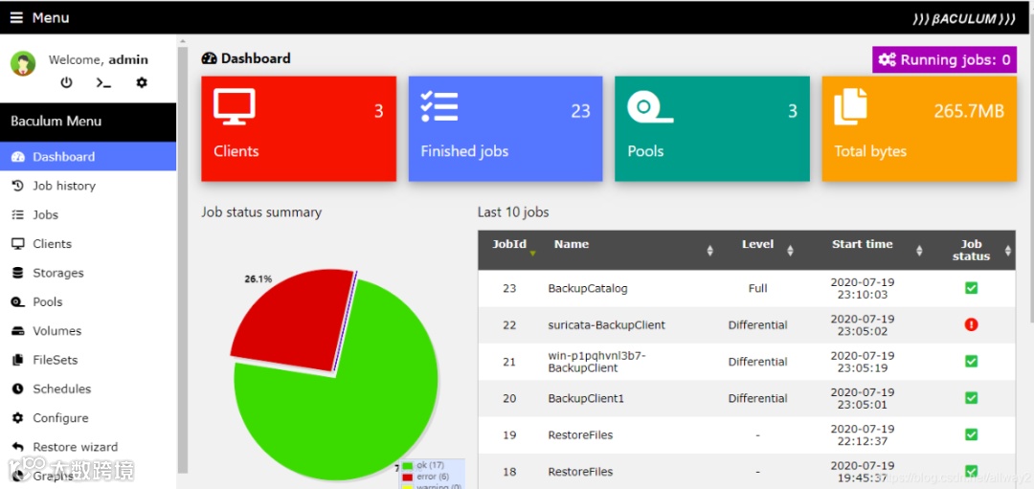
Task: Sort table by Start time column arrows
Action: pos(918,251)
